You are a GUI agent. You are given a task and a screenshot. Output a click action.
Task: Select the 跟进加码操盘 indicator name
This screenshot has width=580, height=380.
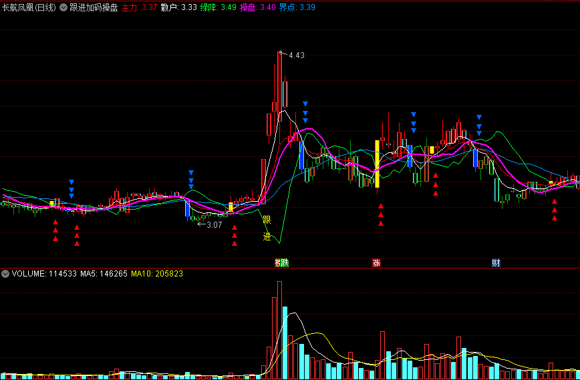coord(94,7)
